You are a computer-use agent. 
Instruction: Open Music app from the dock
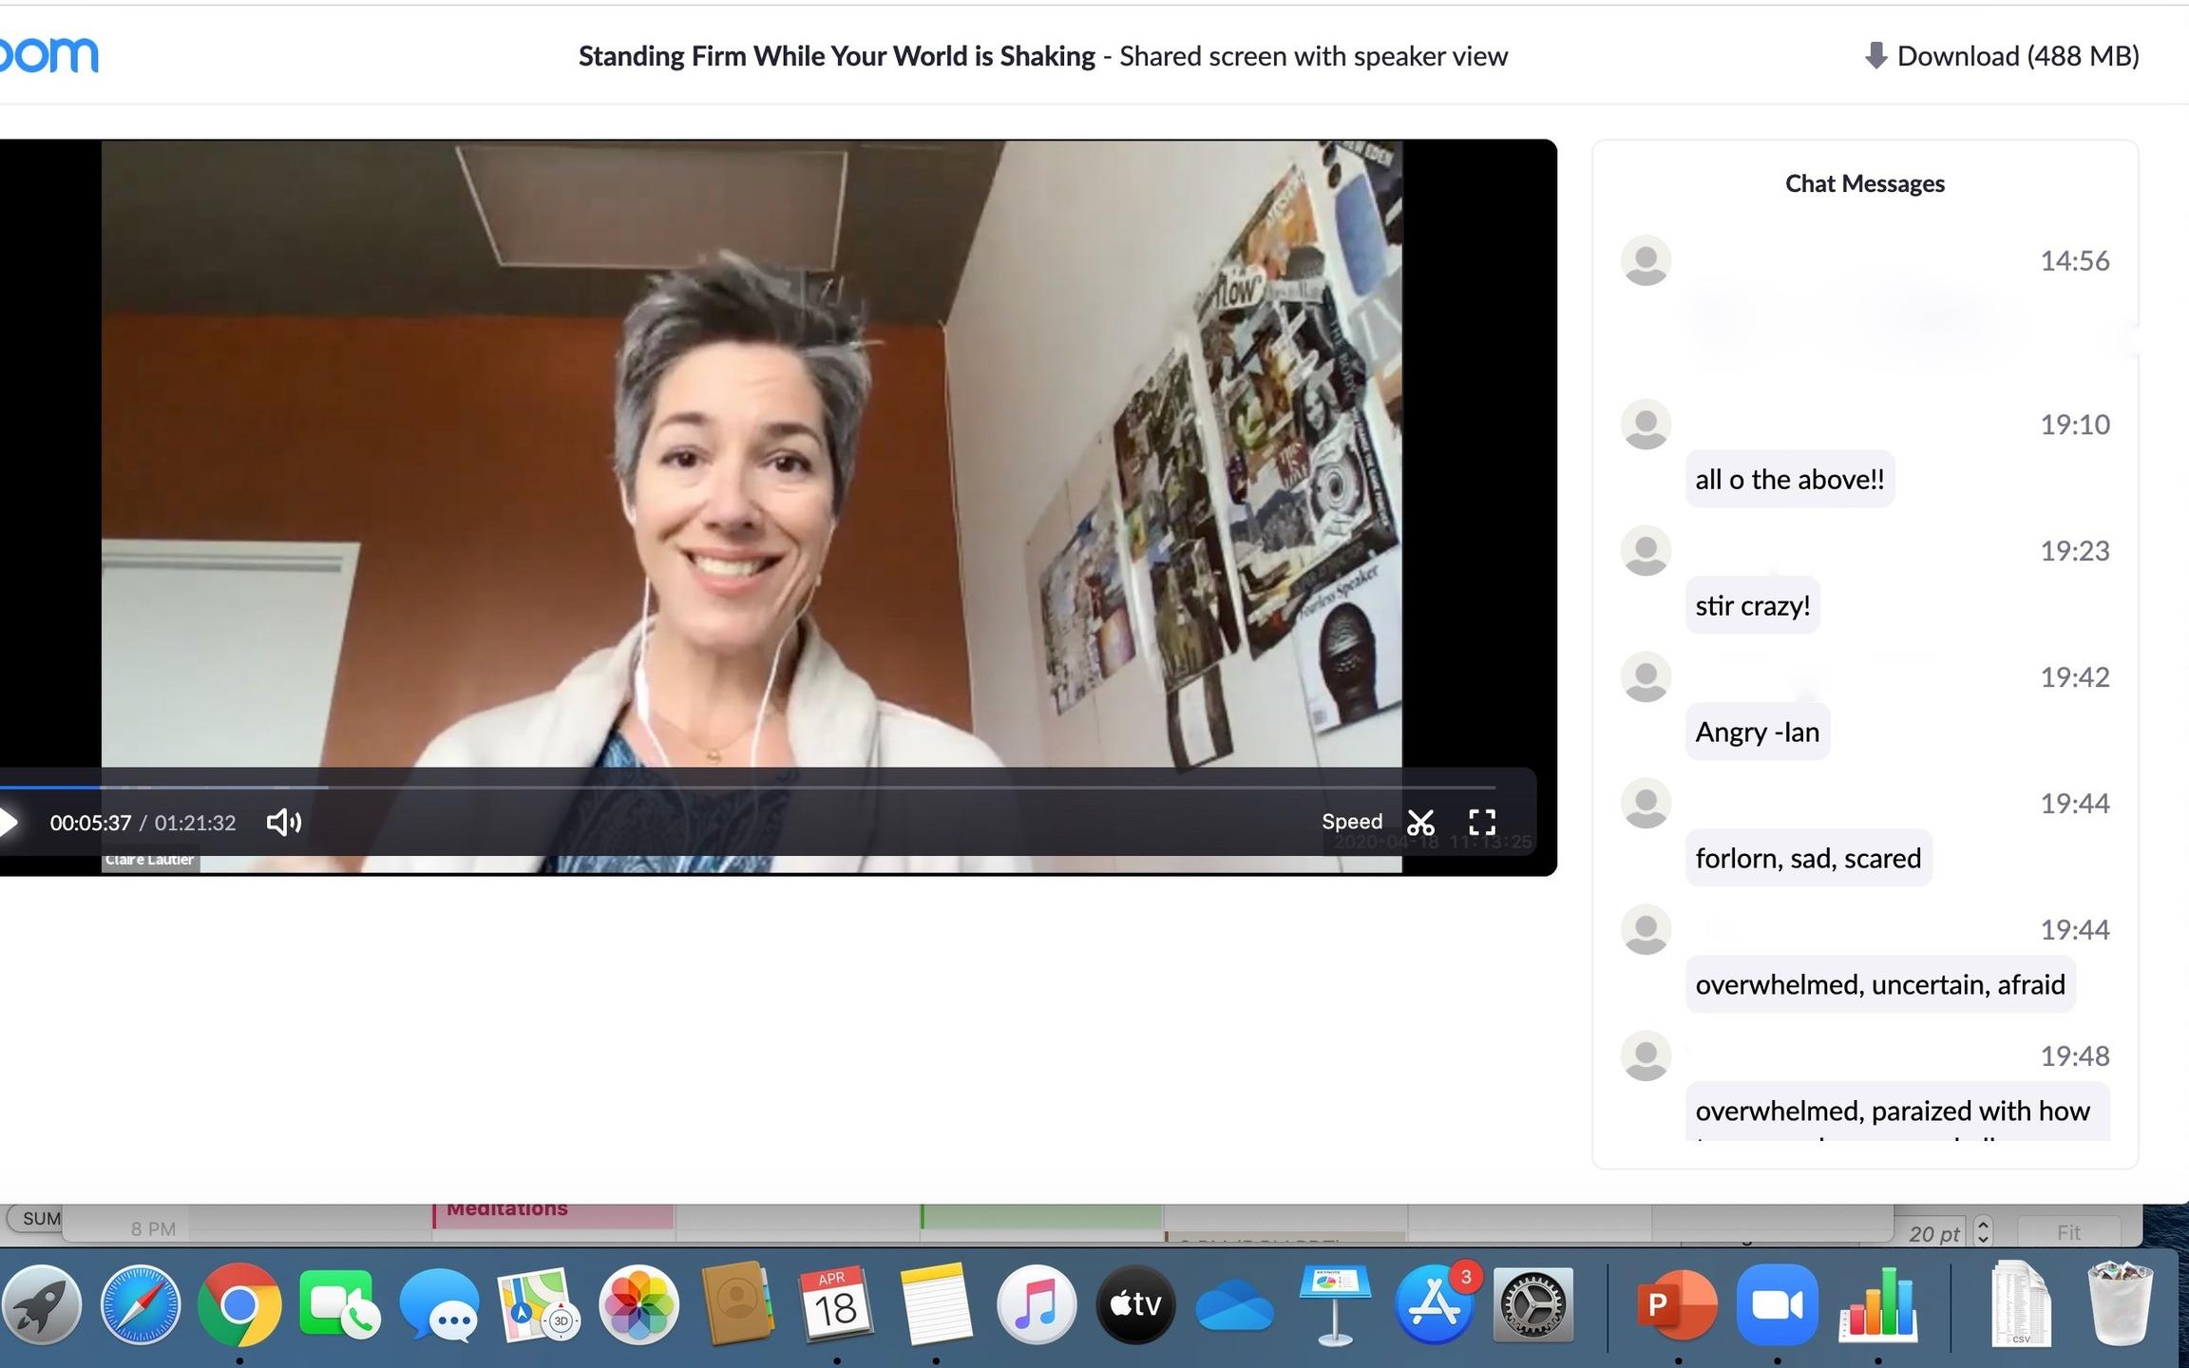pos(1037,1305)
